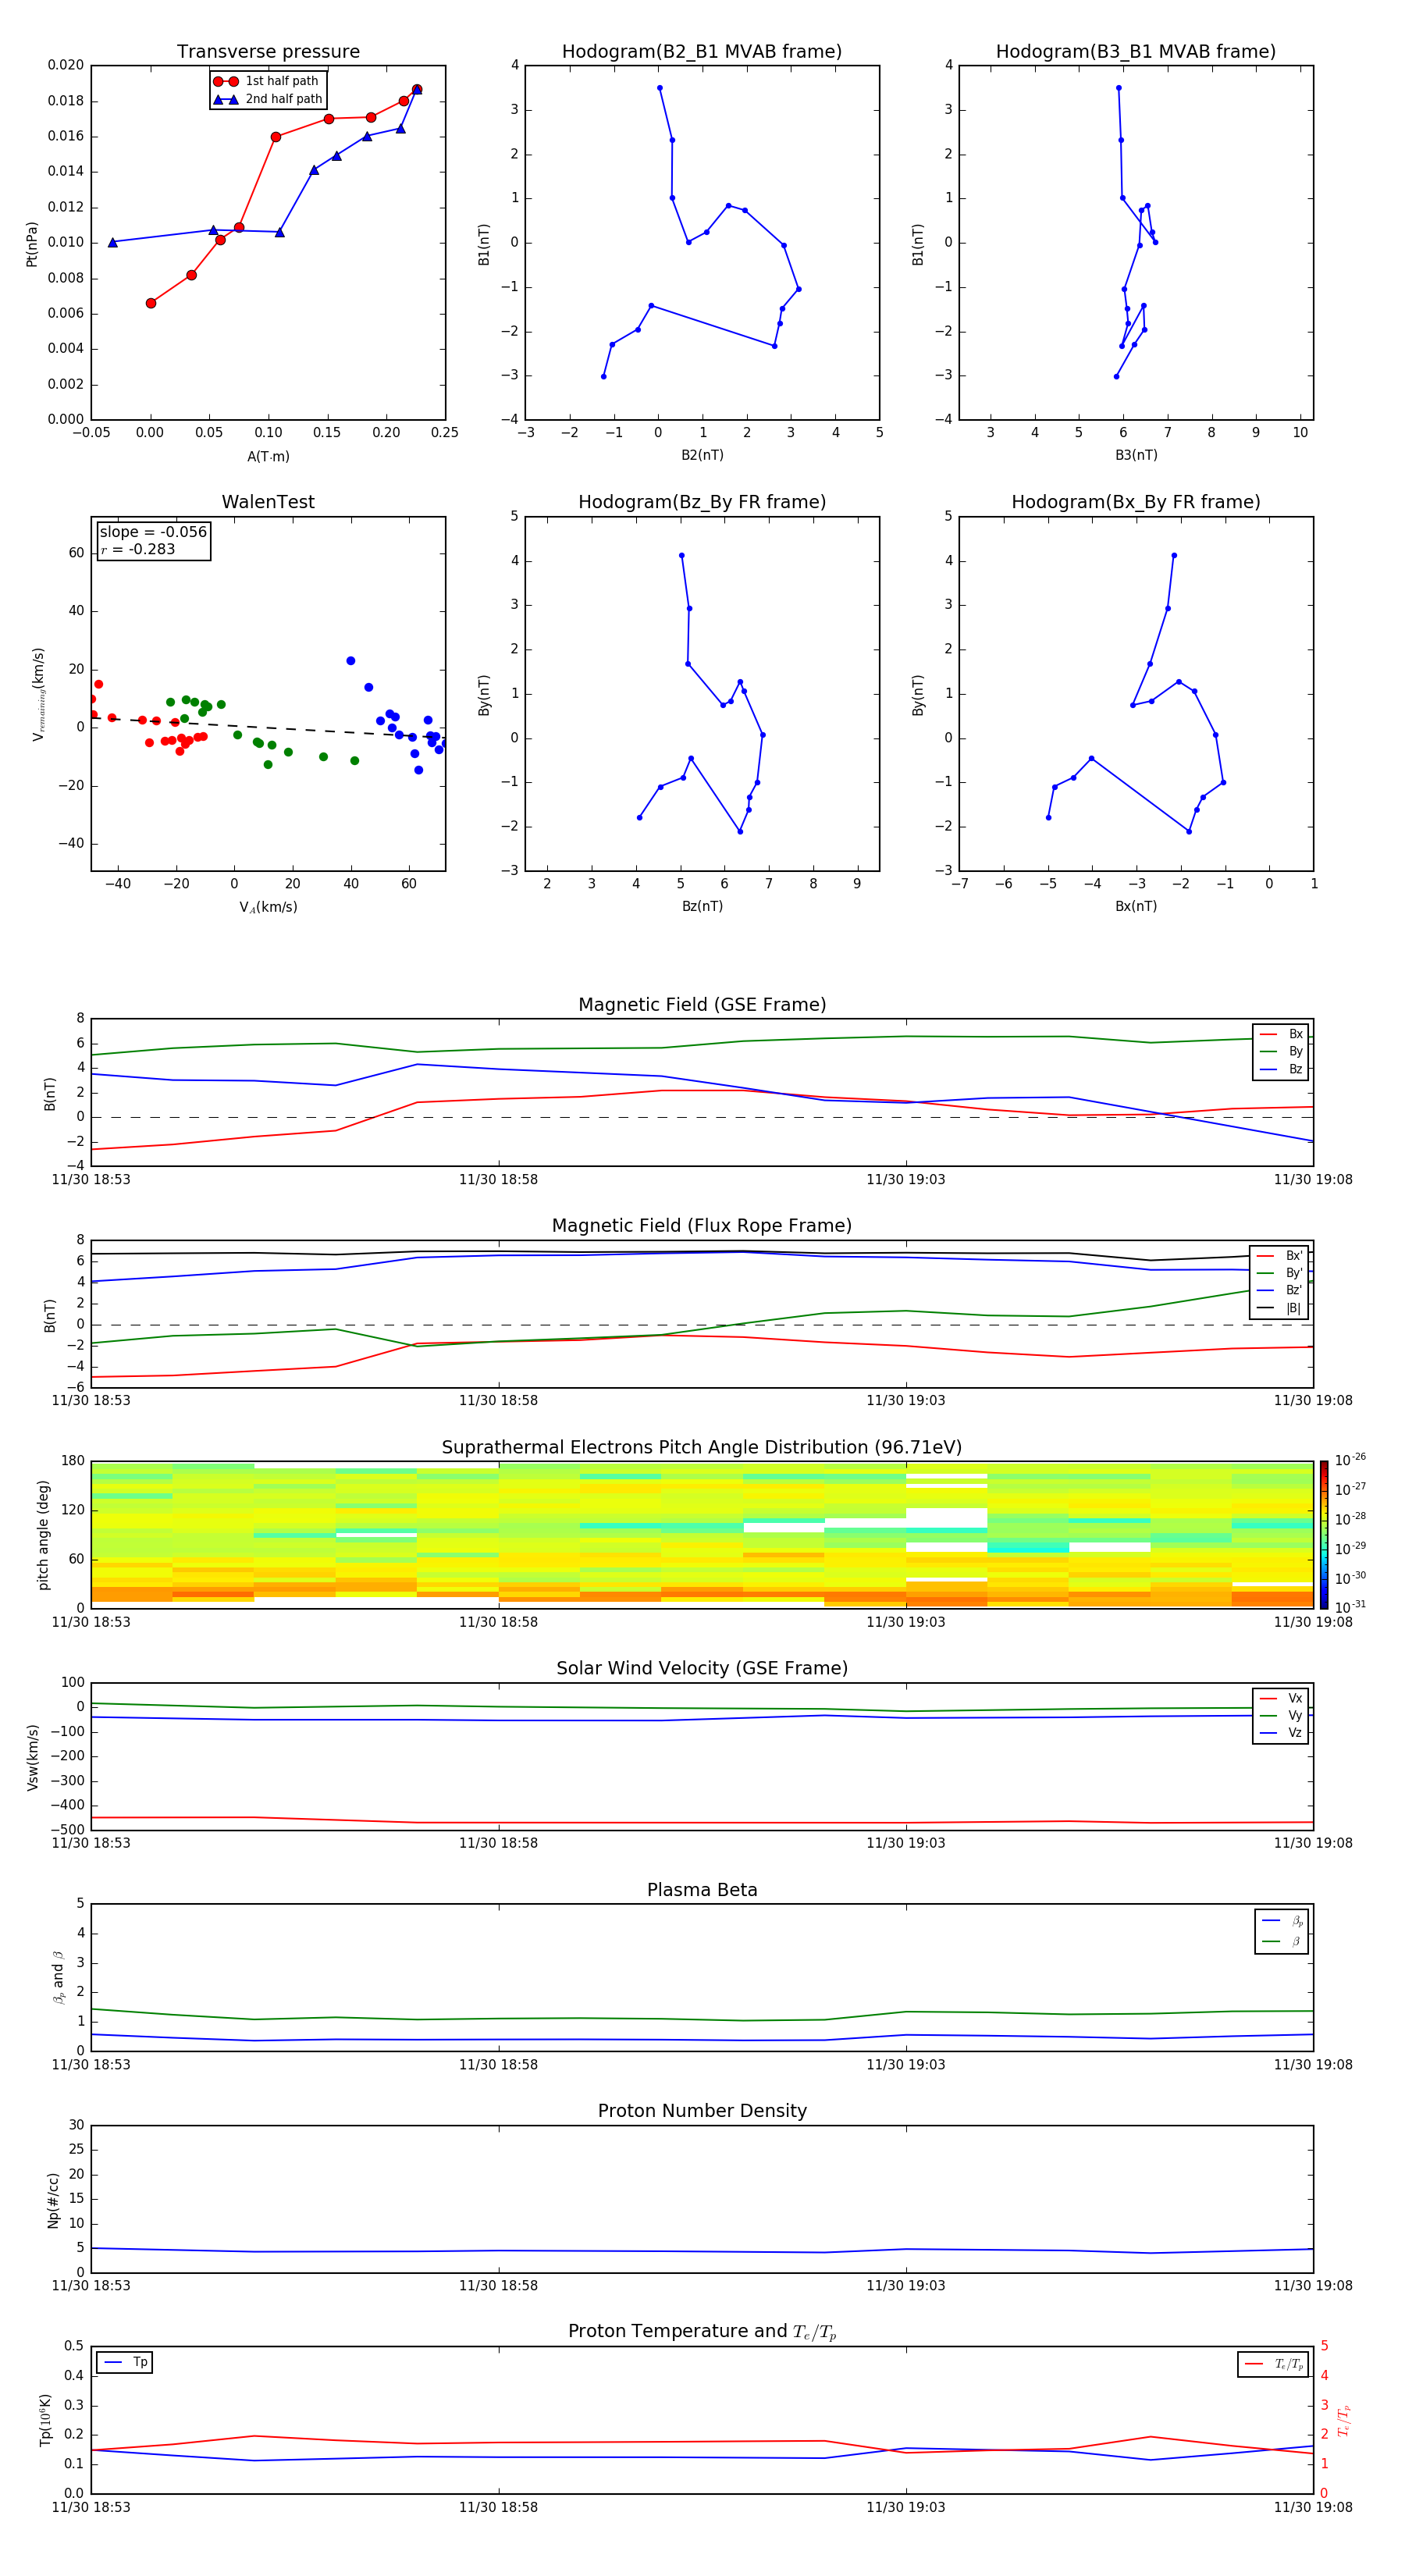Click the 'Hodogram(B2_B1 MVAB frame)' title
1405x2576 pixels.
point(702,52)
